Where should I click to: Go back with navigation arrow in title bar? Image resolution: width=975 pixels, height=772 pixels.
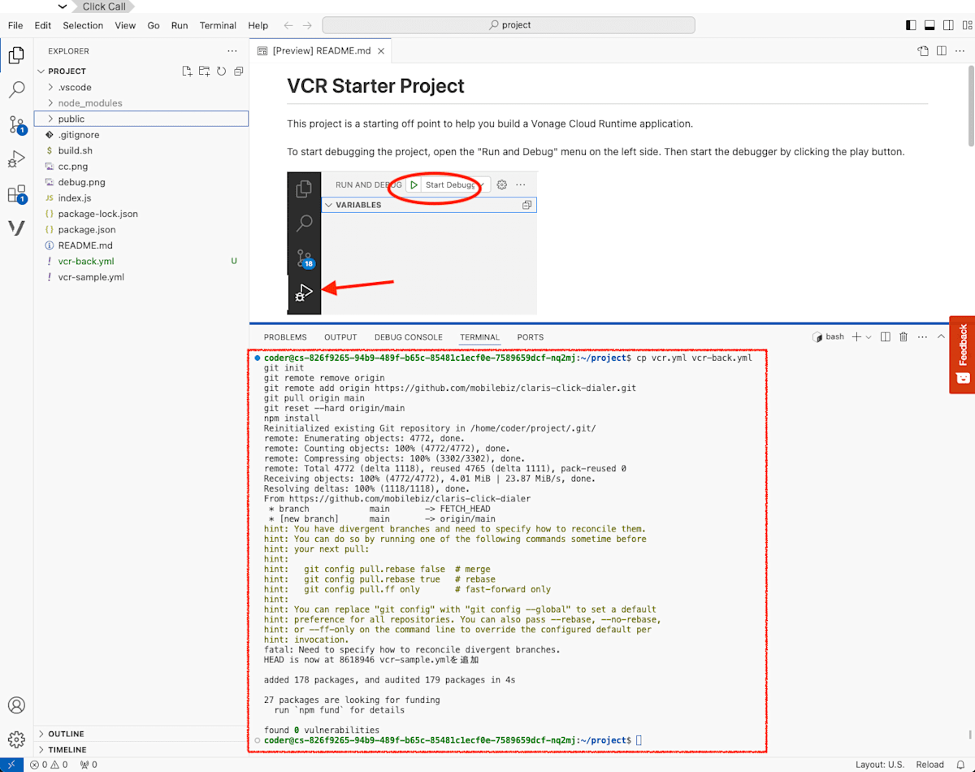point(289,25)
